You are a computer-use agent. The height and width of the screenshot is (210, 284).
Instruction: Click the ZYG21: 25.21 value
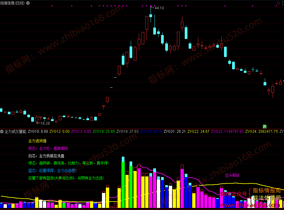175,132
